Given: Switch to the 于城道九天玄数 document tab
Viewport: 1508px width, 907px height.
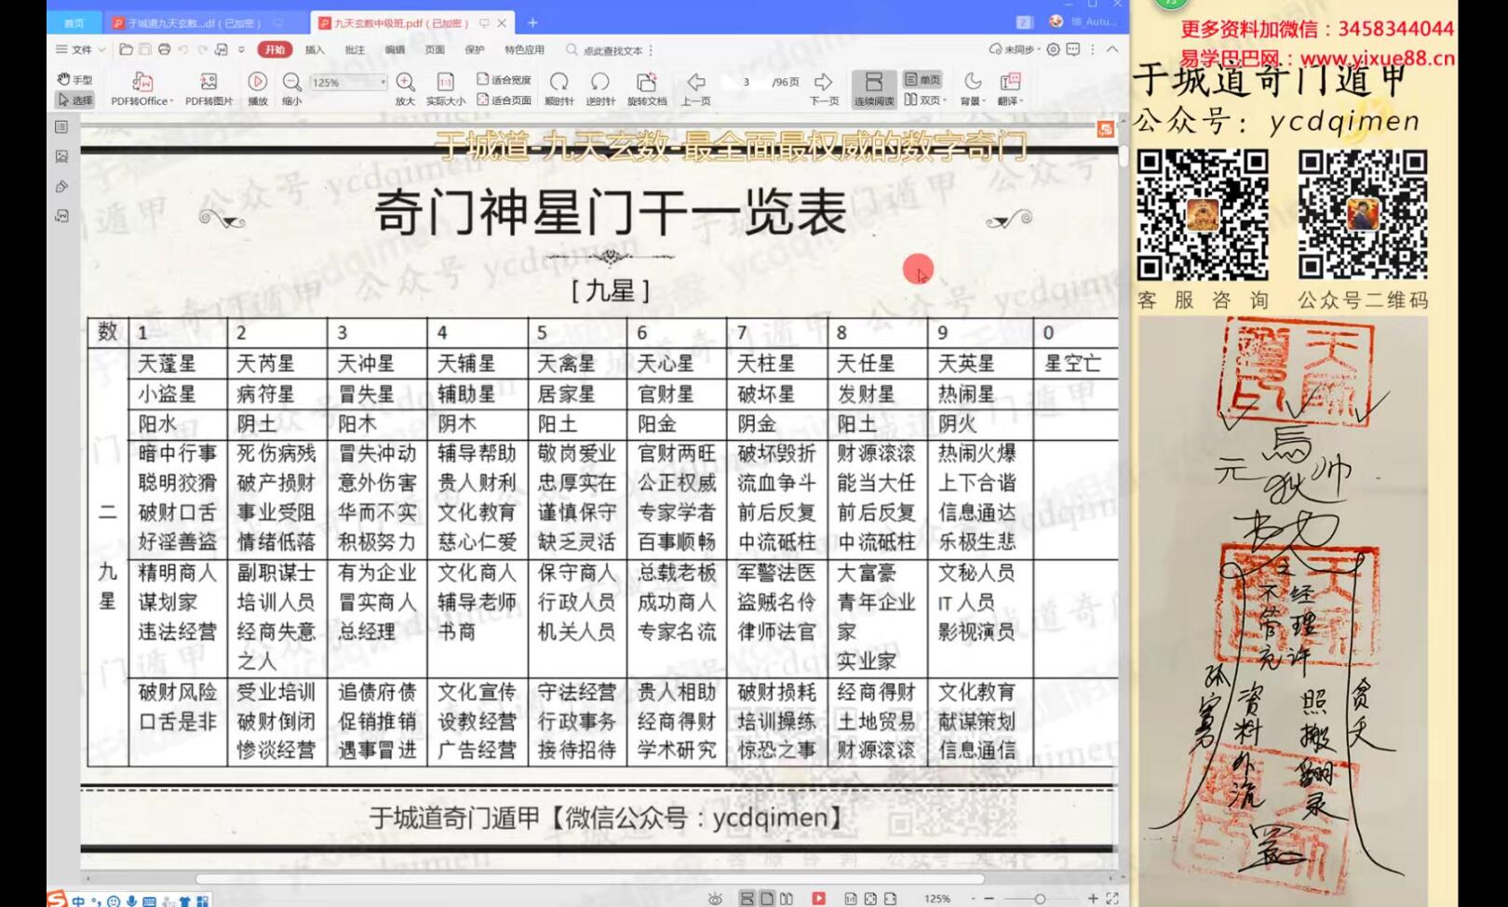Looking at the screenshot, I should click(195, 22).
